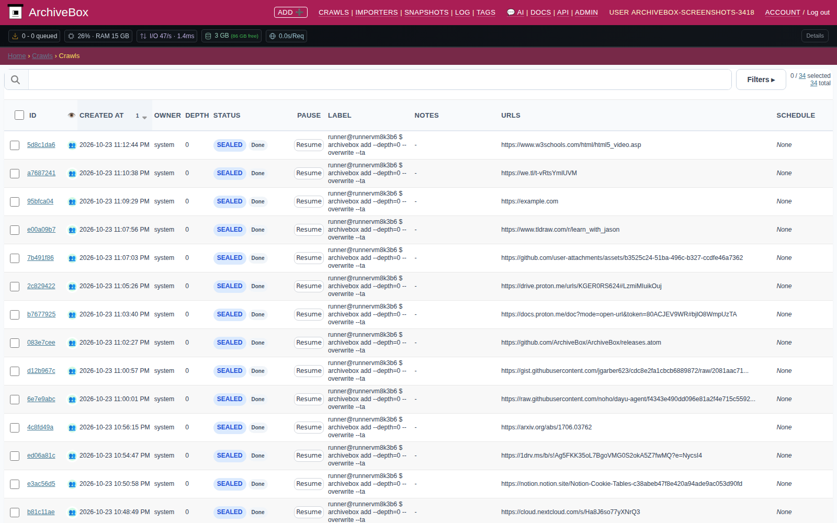
Task: Sort by the STATUS column header
Action: [227, 116]
